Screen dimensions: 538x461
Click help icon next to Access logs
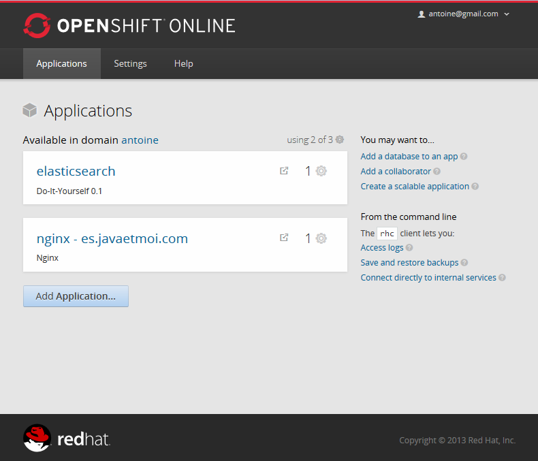(409, 248)
